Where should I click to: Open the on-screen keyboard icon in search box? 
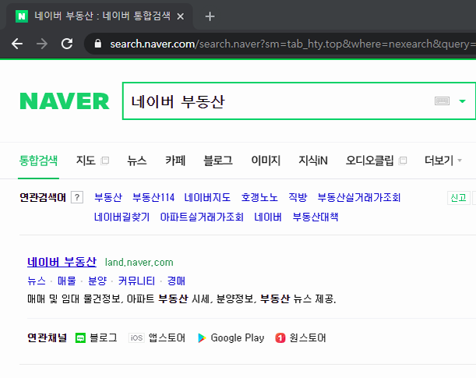tap(442, 101)
